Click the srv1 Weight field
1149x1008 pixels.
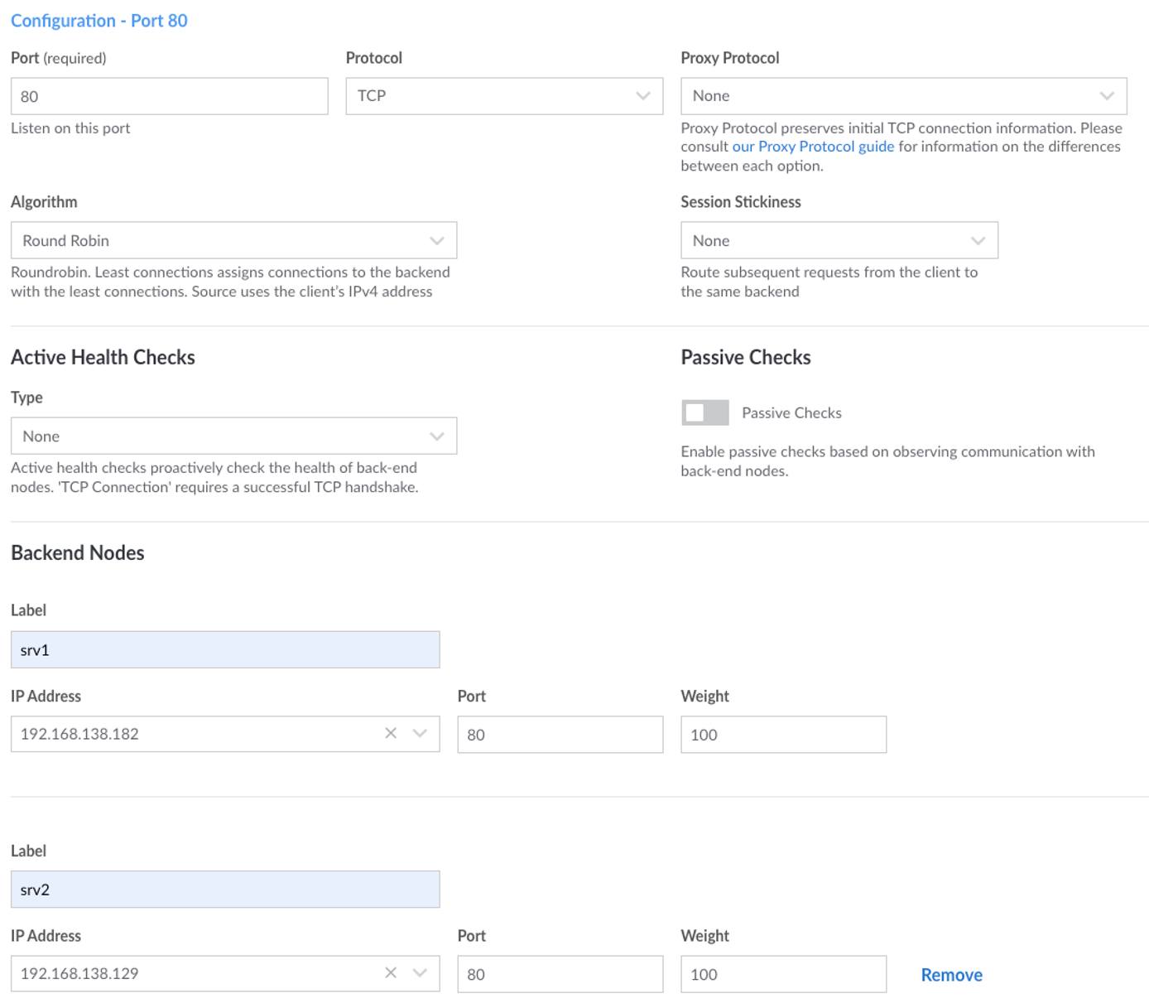(782, 734)
